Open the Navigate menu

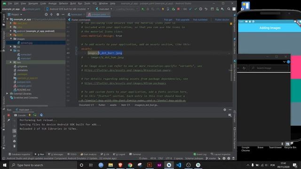33,3
